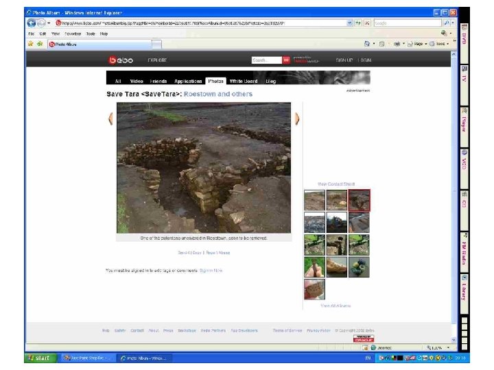This screenshot has height=370, width=494.
Task: Click the Home icon in command bar
Action: 367,44
